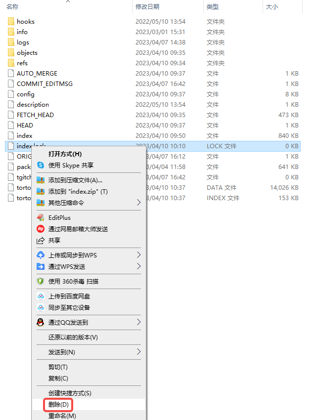Click the INDEX 文件 type cell
Viewport: 318px width, 420px height.
point(223,198)
